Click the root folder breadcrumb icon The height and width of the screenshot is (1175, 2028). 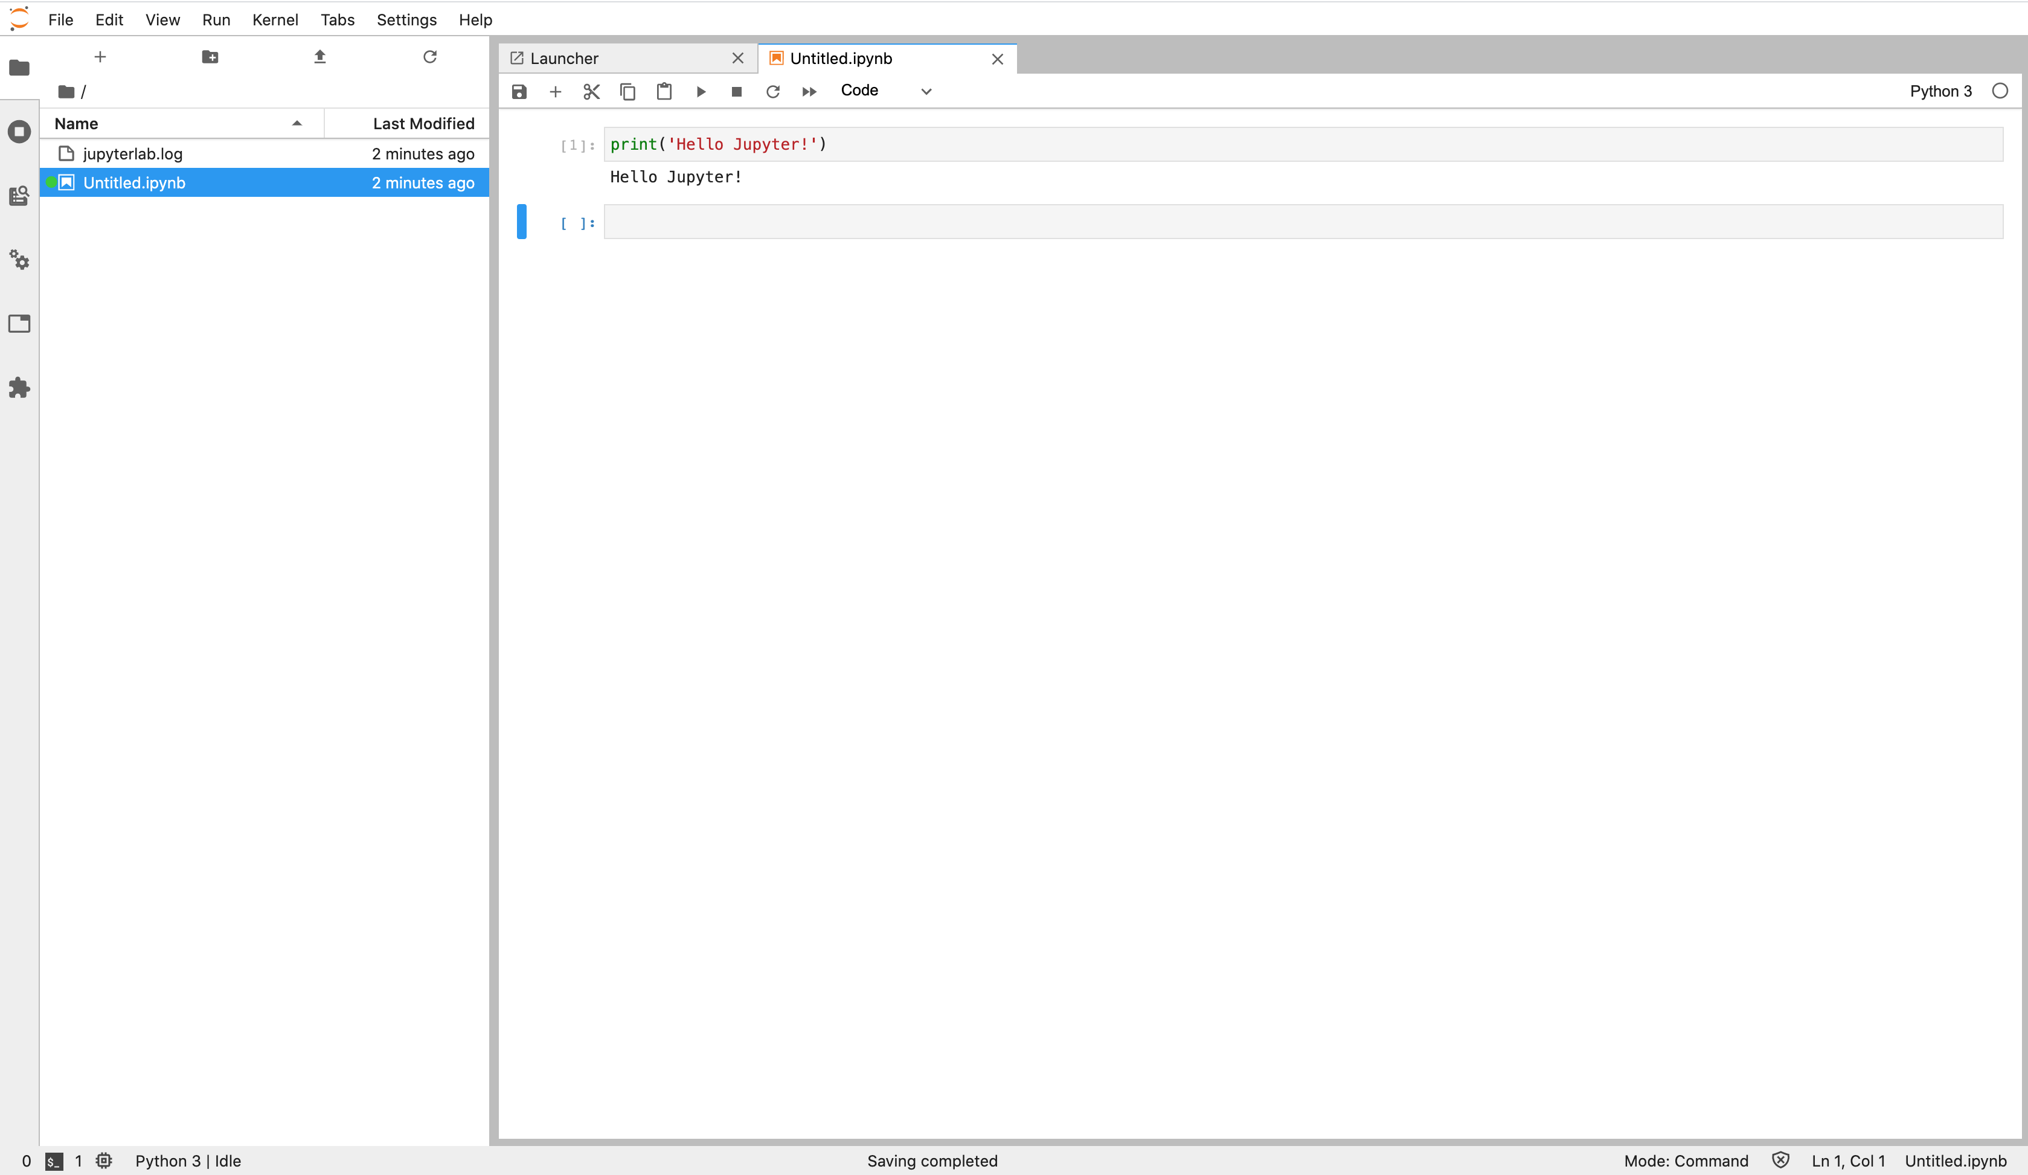[67, 92]
